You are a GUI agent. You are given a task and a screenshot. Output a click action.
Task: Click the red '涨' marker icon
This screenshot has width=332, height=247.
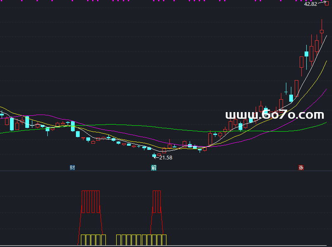tap(301, 168)
